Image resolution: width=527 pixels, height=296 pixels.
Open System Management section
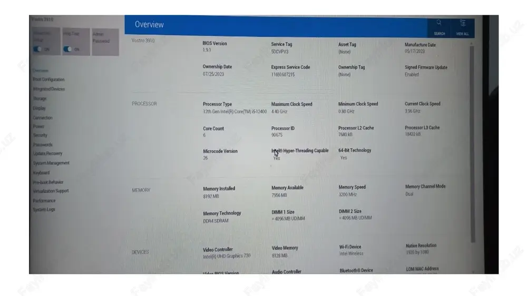(x=51, y=163)
